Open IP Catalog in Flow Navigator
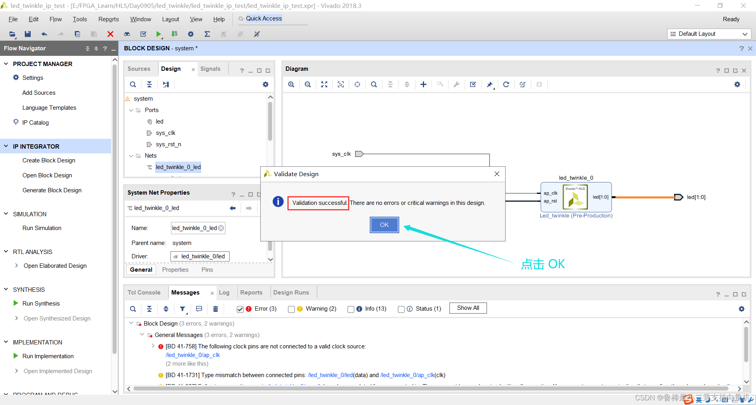The image size is (756, 405). point(35,123)
